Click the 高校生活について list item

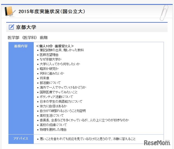pyautogui.click(x=52, y=115)
